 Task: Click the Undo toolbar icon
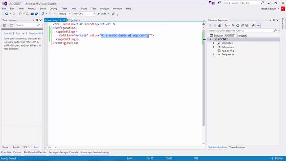point(43,14)
